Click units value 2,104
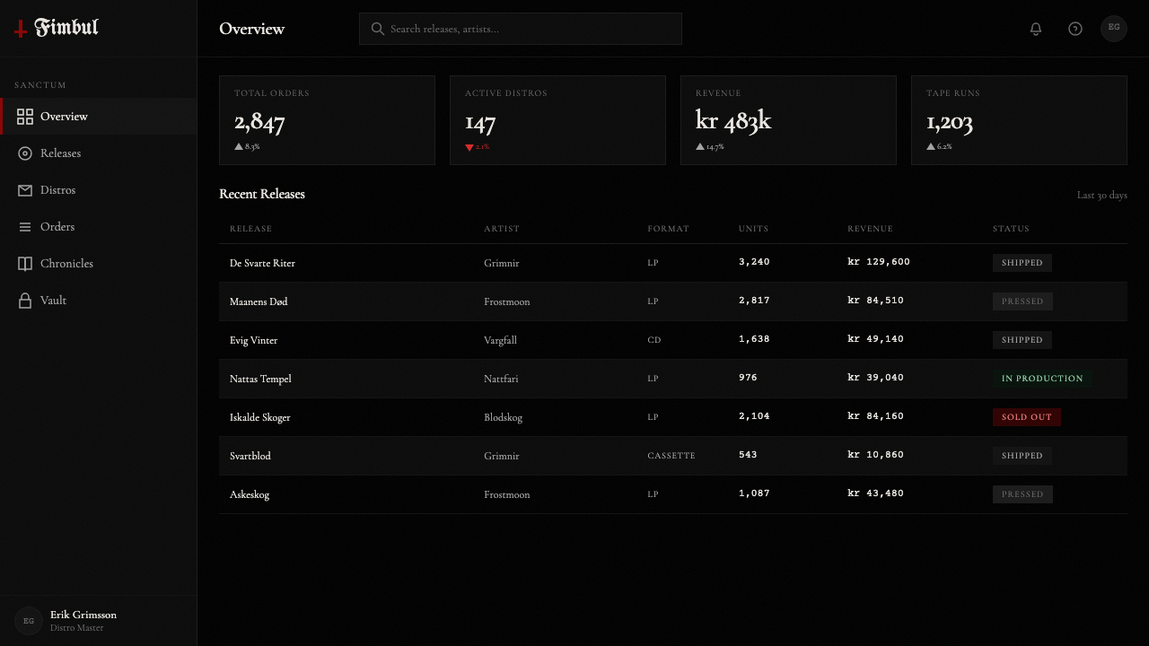1149x646 pixels. tap(754, 416)
